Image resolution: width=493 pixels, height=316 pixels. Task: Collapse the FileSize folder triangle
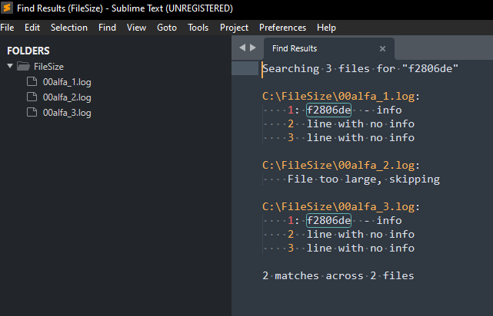pos(10,66)
